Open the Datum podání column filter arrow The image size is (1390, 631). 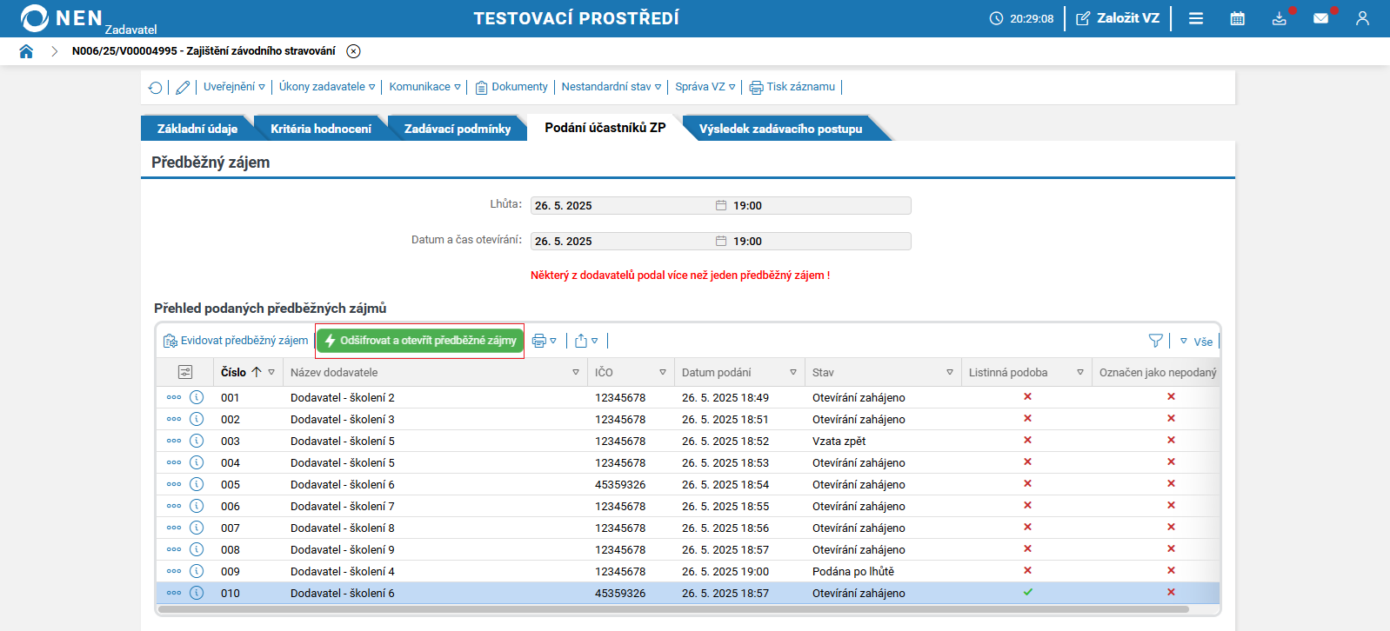(x=793, y=372)
